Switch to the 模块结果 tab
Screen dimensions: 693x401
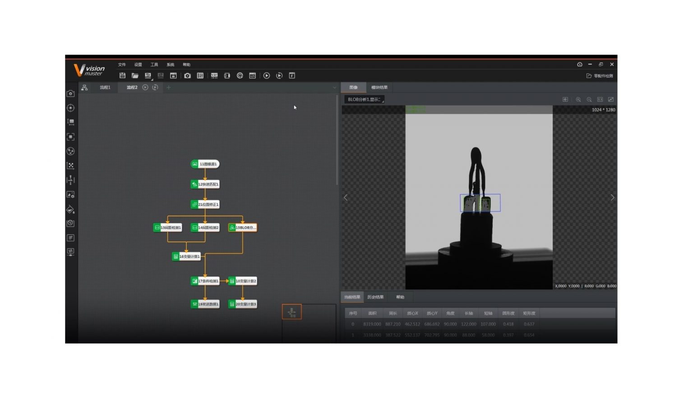coord(379,87)
